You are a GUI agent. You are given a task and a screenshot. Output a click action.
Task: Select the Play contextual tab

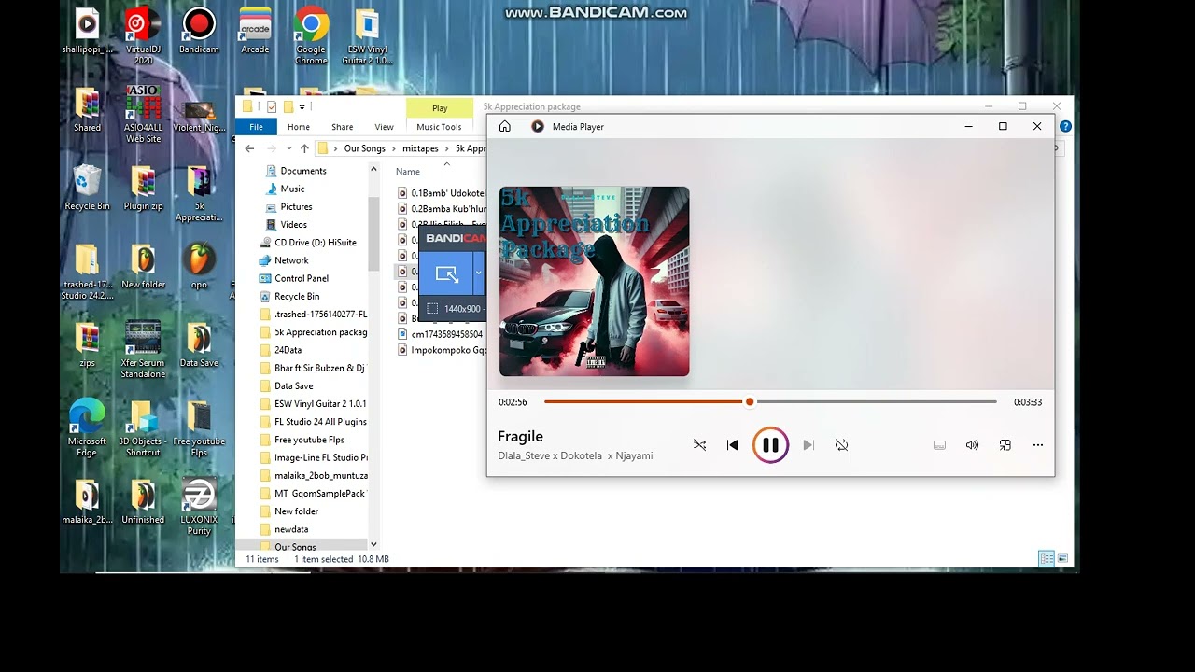coord(440,108)
